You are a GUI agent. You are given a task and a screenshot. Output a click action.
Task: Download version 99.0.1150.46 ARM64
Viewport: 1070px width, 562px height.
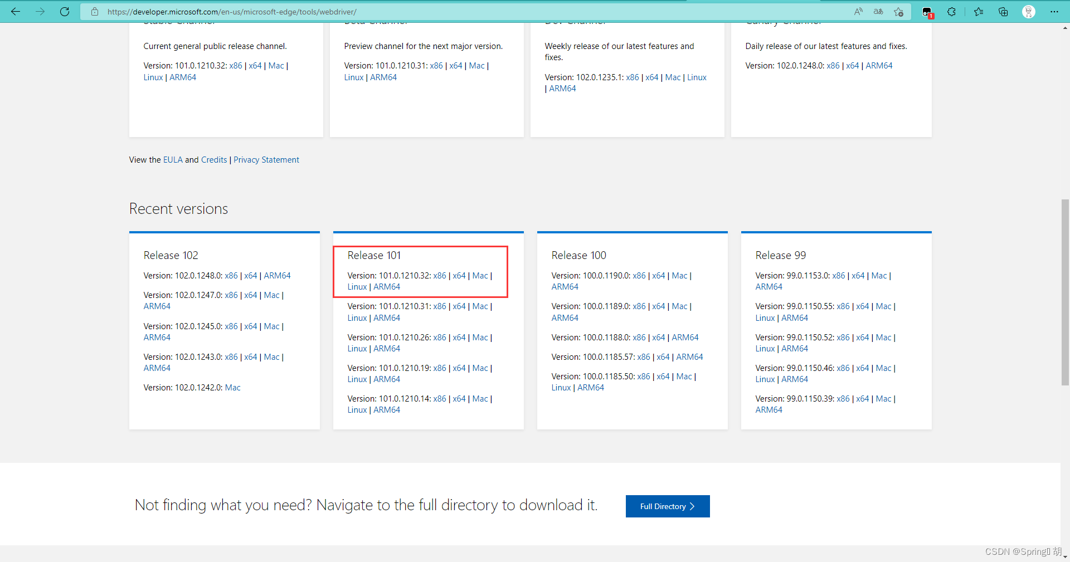795,379
